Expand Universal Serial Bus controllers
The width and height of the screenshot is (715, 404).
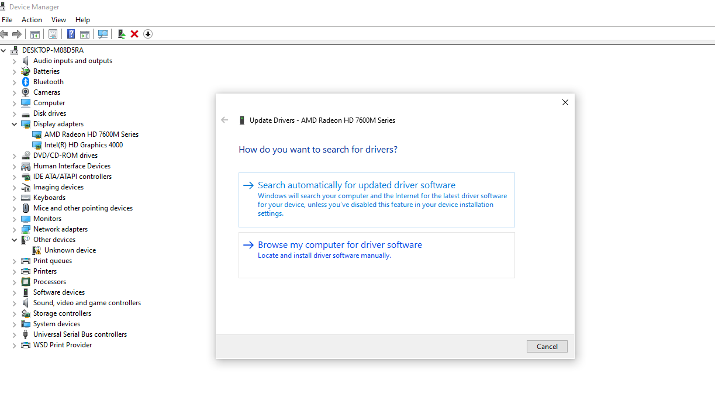pos(15,334)
